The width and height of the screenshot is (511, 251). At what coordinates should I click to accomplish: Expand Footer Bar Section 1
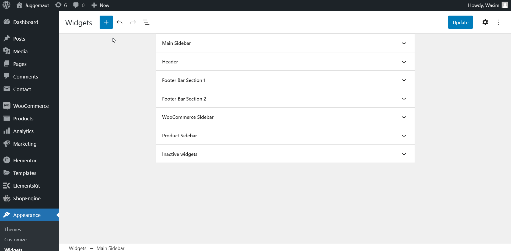(285, 80)
